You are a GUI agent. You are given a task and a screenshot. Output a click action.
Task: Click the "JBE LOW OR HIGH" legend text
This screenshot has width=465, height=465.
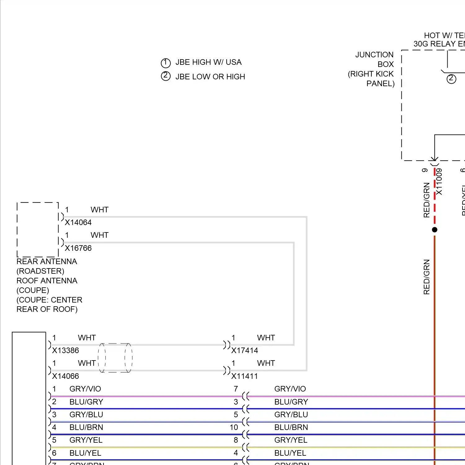tap(210, 77)
